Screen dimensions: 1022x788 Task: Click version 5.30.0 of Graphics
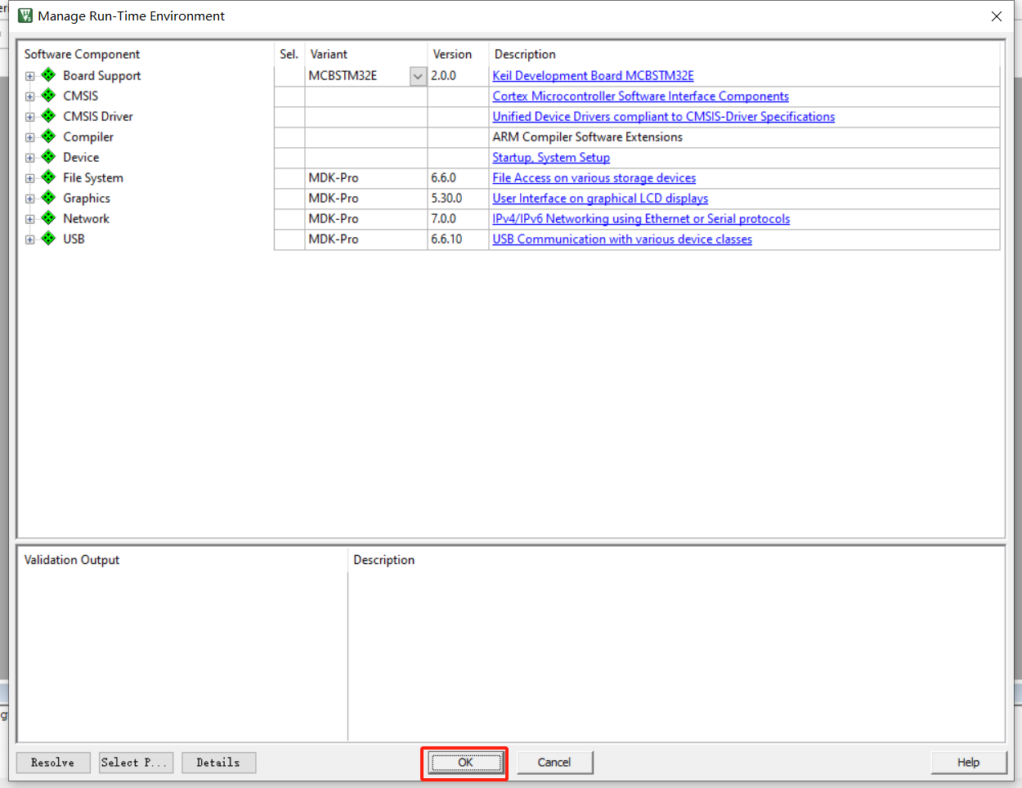[446, 198]
